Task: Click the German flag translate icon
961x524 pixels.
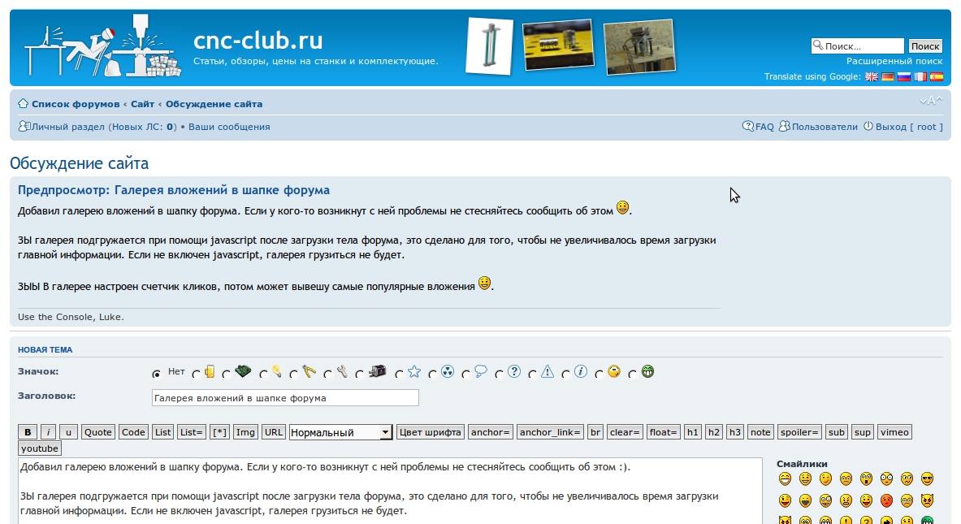Action: [x=887, y=76]
